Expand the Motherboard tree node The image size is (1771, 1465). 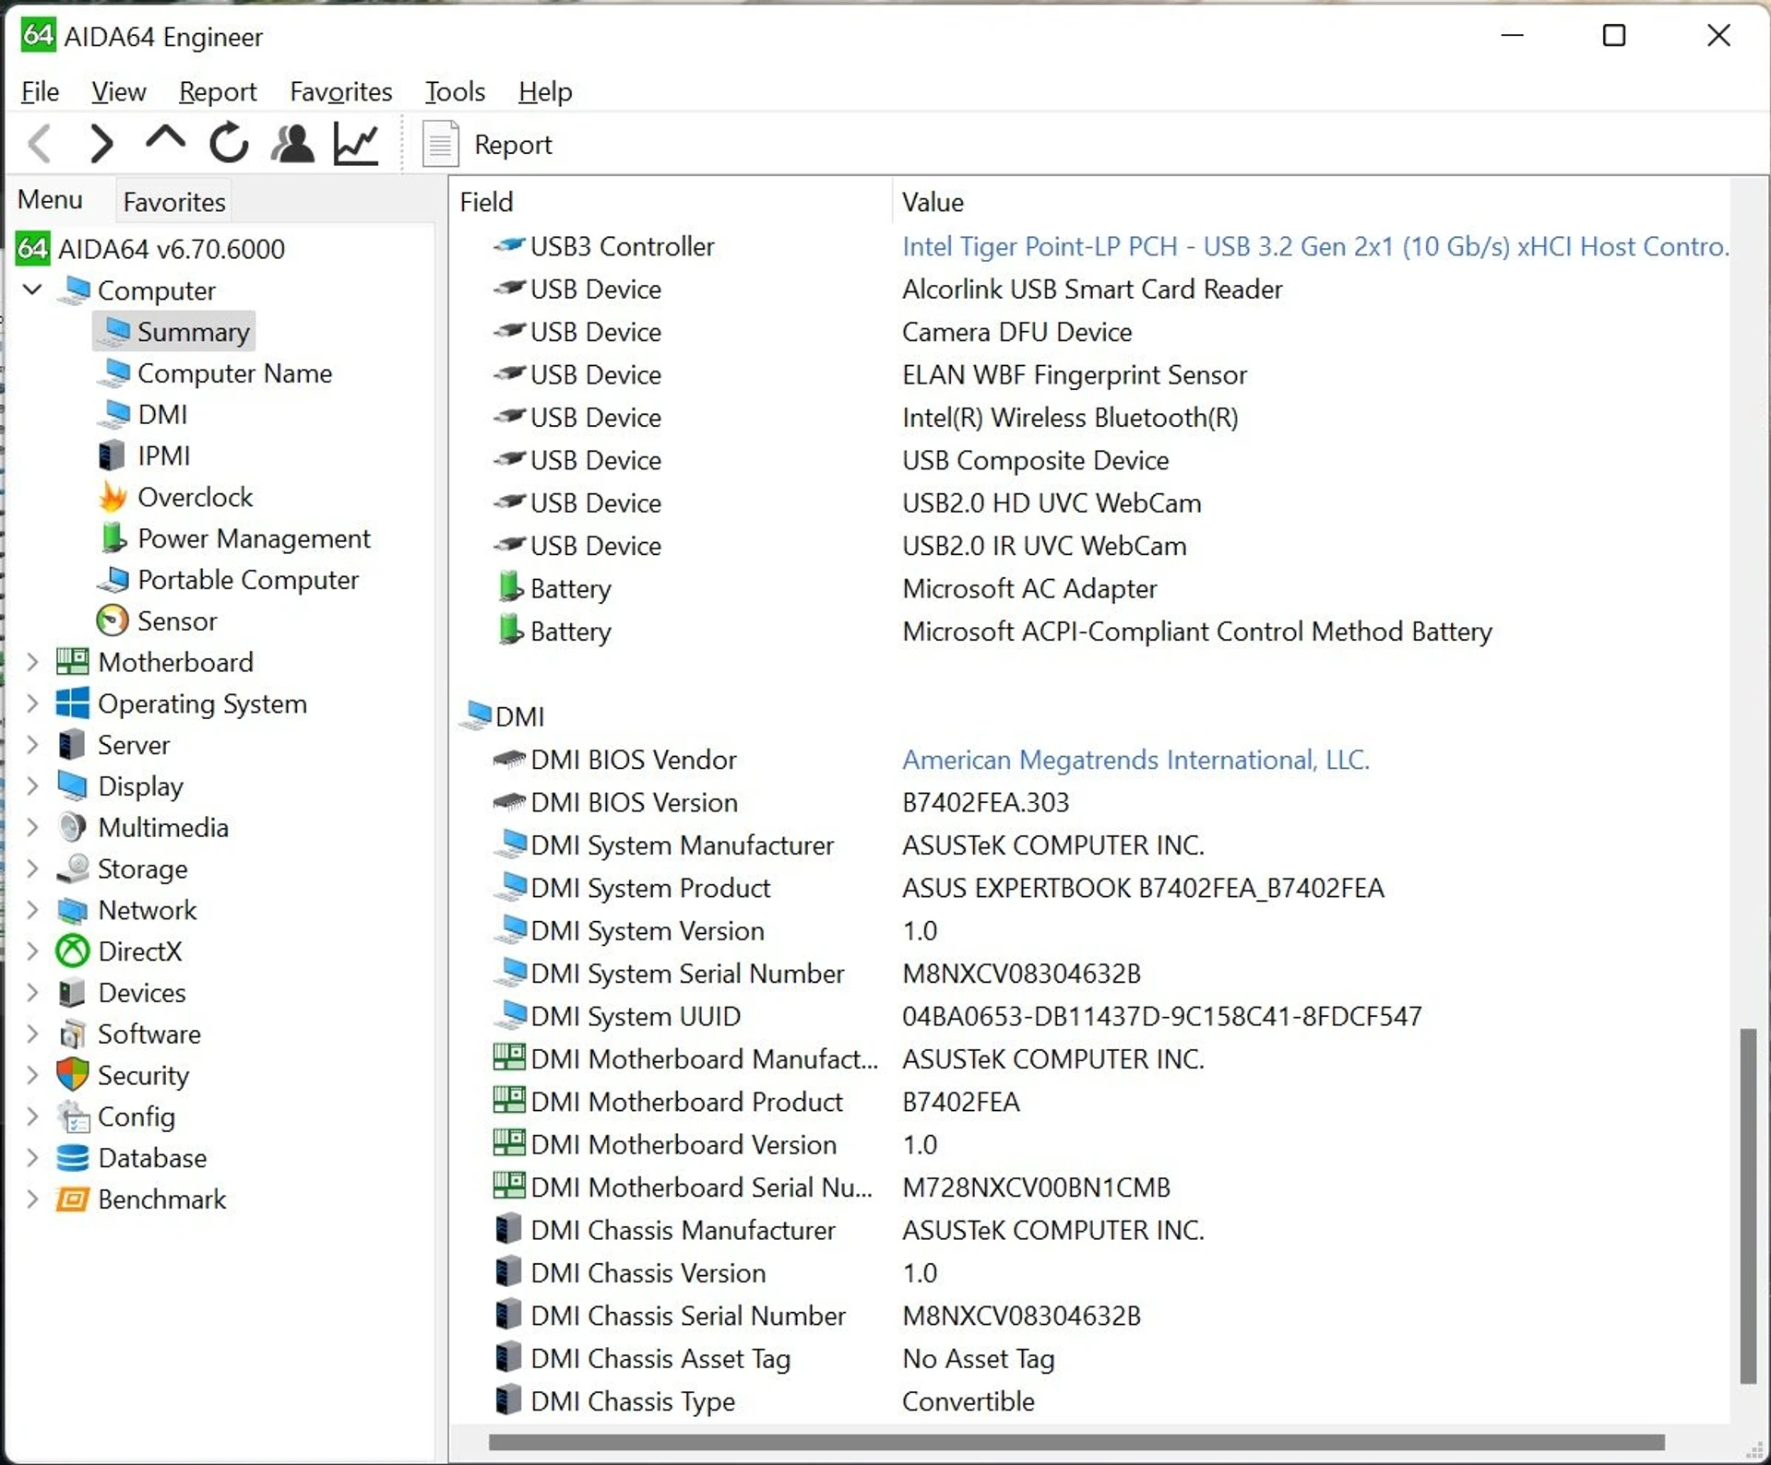pyautogui.click(x=32, y=662)
